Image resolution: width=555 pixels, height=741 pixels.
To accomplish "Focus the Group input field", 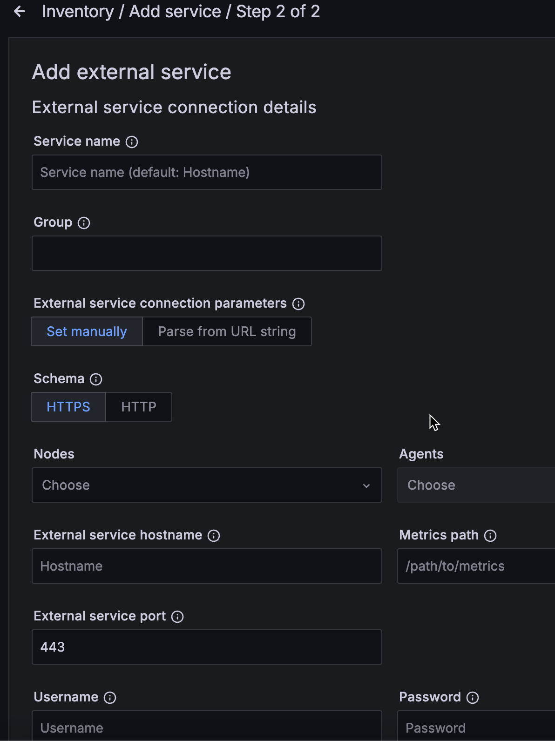I will [x=207, y=253].
